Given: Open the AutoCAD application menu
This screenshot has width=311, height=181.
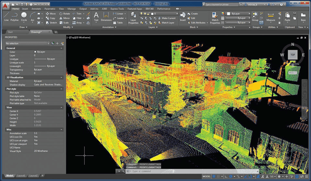Looking at the screenshot, I should (6, 6).
